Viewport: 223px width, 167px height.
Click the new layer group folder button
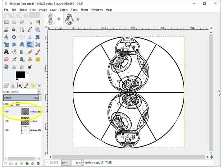pyautogui.click(x=11, y=164)
